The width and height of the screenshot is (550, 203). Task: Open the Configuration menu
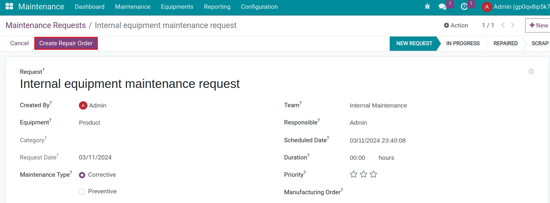tap(259, 7)
